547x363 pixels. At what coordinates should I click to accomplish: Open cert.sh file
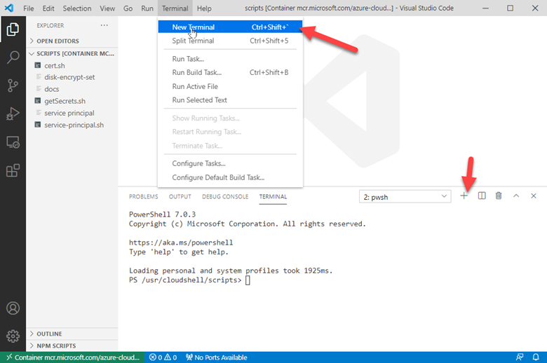(72, 66)
